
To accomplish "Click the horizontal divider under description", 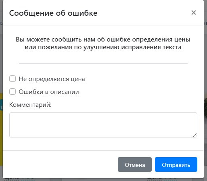I will tap(103, 64).
